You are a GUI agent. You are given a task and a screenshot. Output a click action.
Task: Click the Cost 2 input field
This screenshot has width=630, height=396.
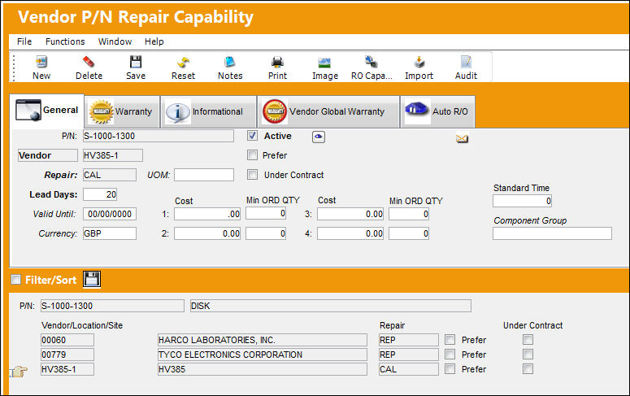coord(207,233)
